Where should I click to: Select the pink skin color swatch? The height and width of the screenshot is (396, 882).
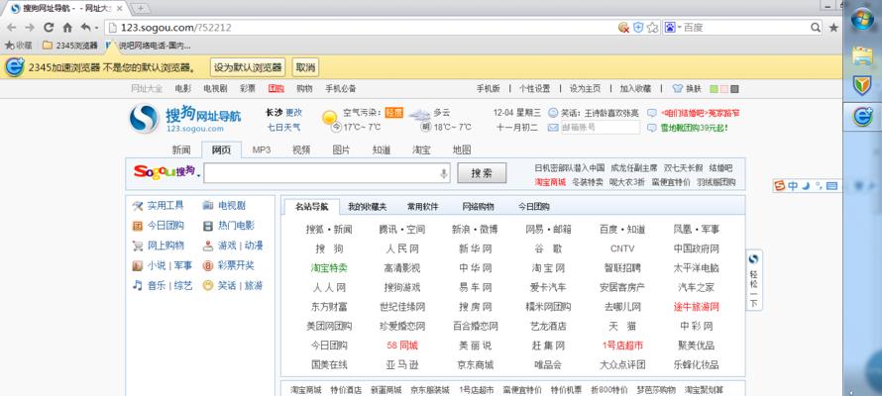[724, 89]
